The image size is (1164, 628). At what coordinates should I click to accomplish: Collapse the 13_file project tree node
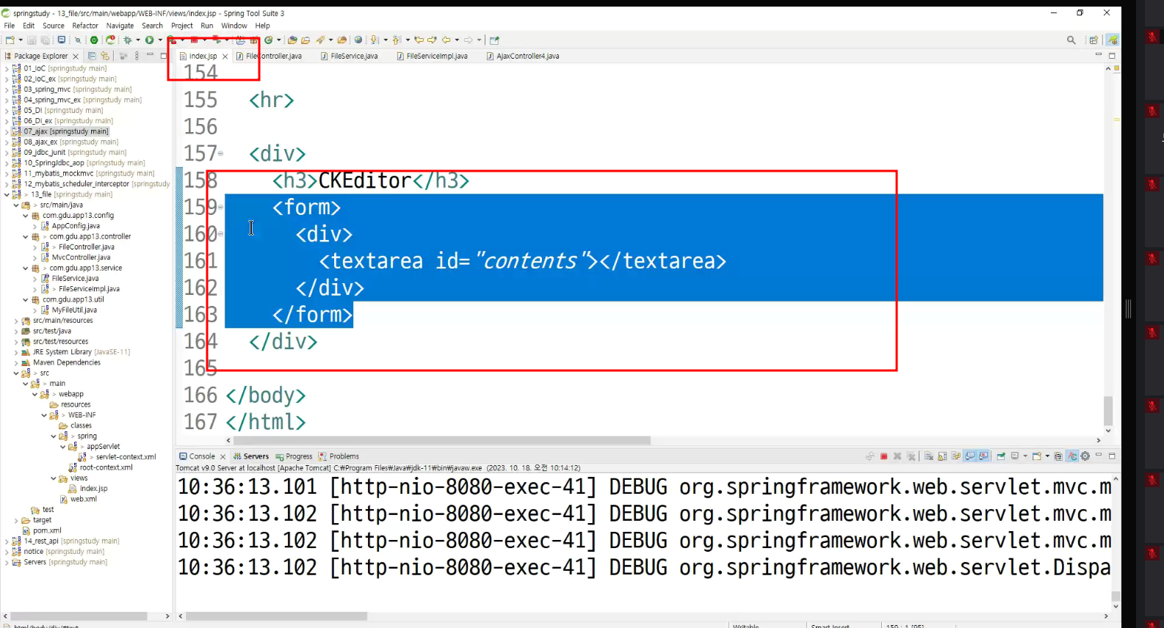click(7, 194)
